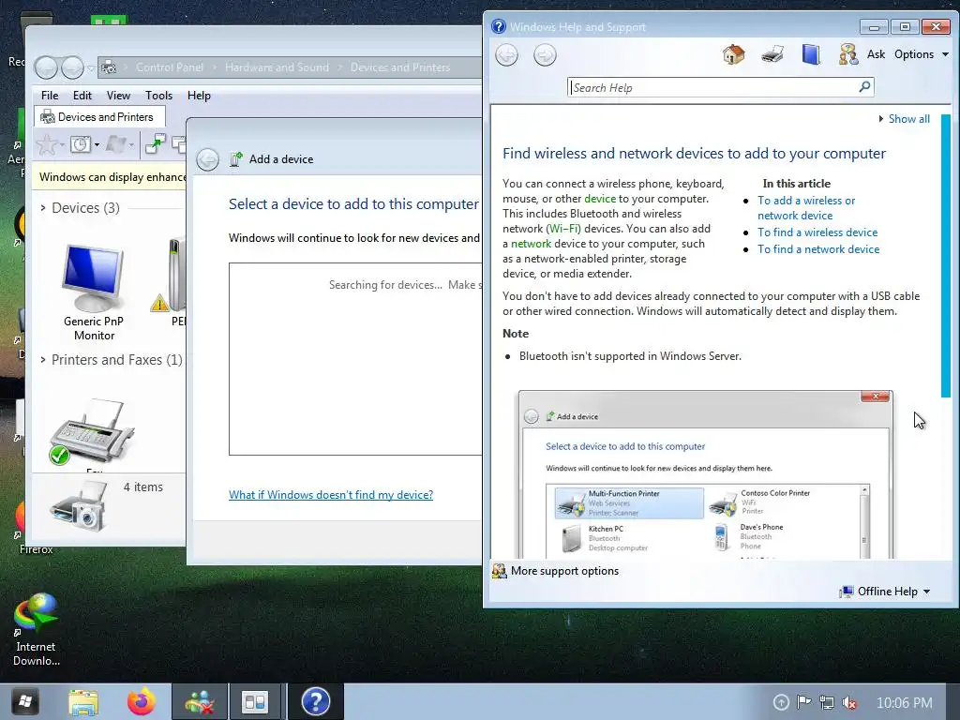Go forward in Windows Help and Support
The width and height of the screenshot is (960, 720).
click(545, 55)
